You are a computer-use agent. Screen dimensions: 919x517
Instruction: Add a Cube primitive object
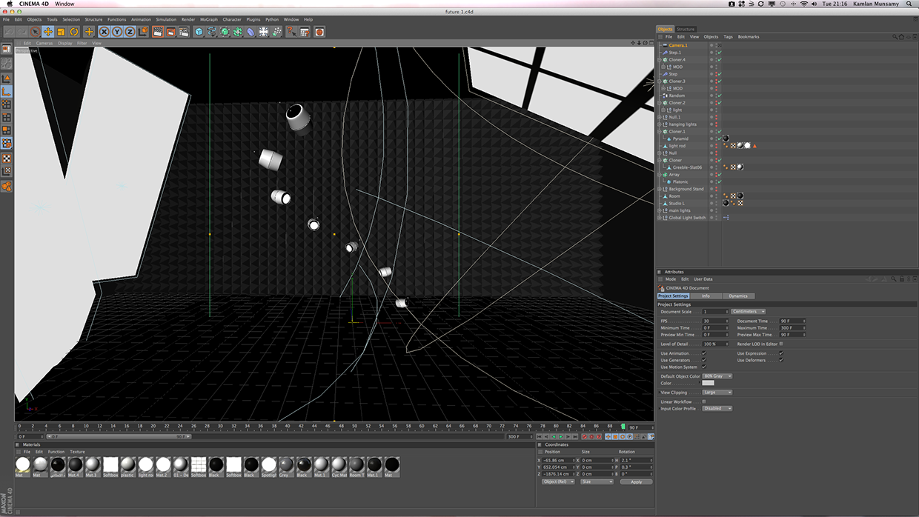click(x=199, y=32)
